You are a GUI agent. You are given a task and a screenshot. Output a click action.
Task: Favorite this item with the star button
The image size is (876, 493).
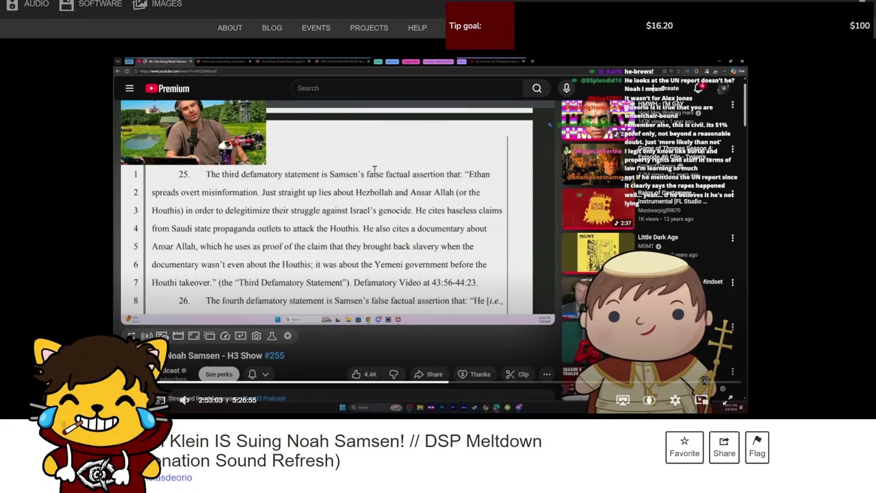684,447
